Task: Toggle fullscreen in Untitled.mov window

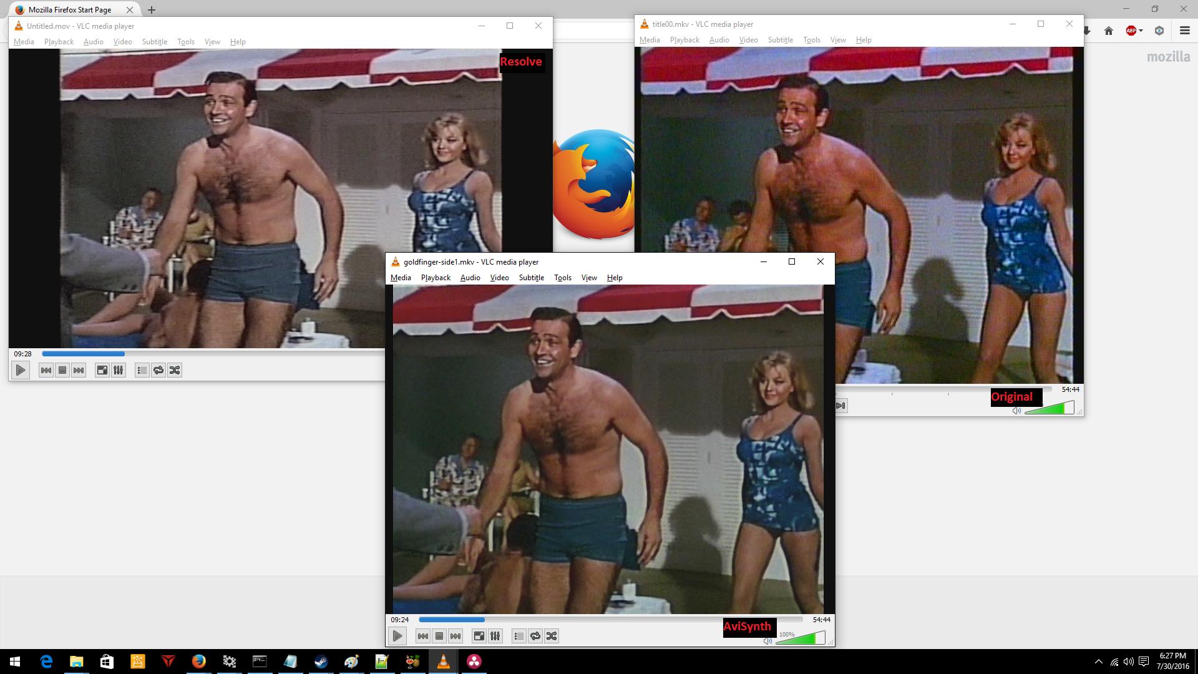Action: pos(102,370)
